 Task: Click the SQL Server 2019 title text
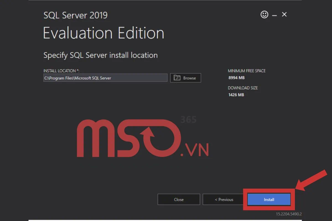[75, 15]
